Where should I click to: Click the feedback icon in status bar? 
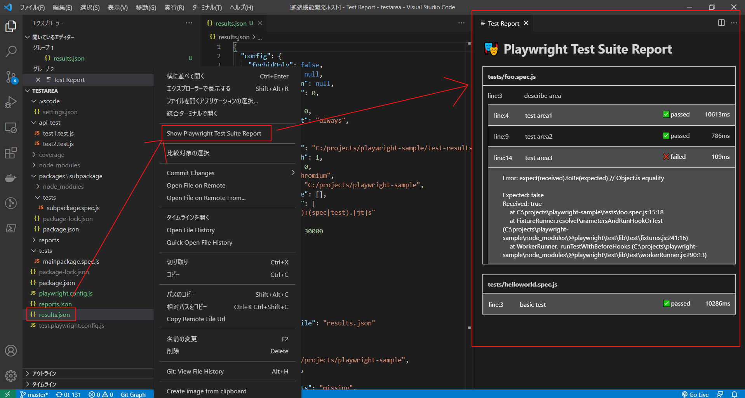[x=720, y=394]
